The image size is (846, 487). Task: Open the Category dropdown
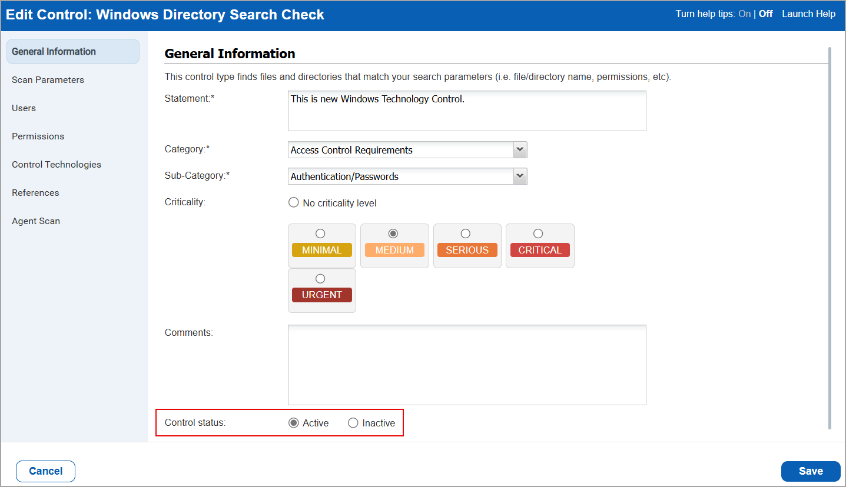[407, 150]
